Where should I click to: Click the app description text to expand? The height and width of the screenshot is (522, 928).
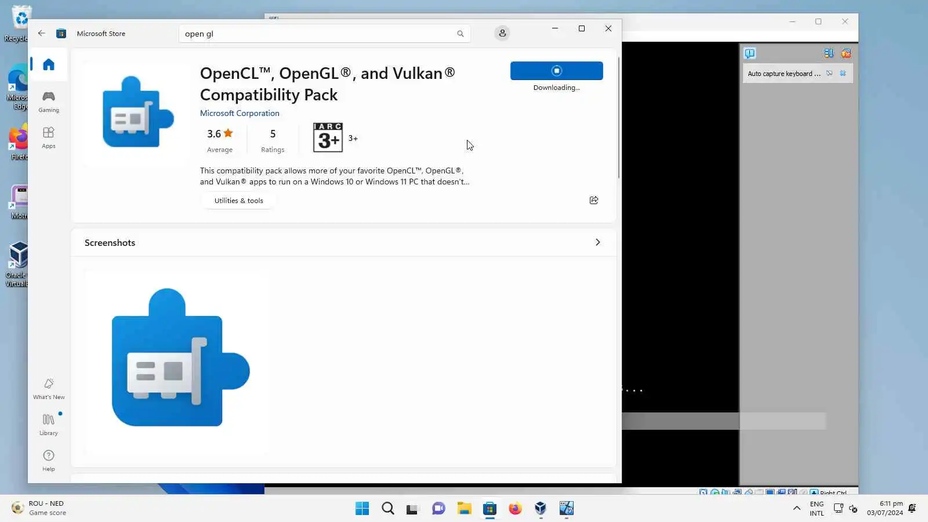pyautogui.click(x=335, y=176)
